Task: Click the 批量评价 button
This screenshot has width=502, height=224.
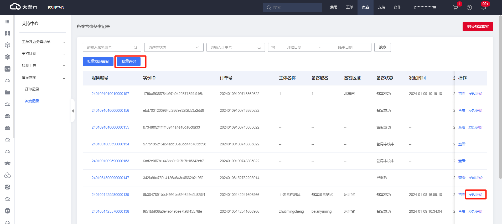Action: 129,61
